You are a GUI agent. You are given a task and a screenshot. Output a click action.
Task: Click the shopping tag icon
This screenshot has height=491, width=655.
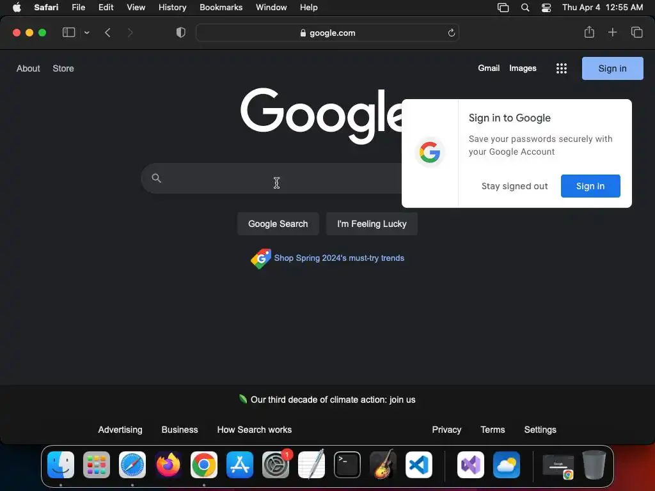(x=261, y=258)
